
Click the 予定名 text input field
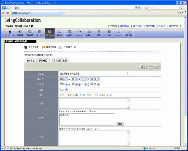coord(93,74)
